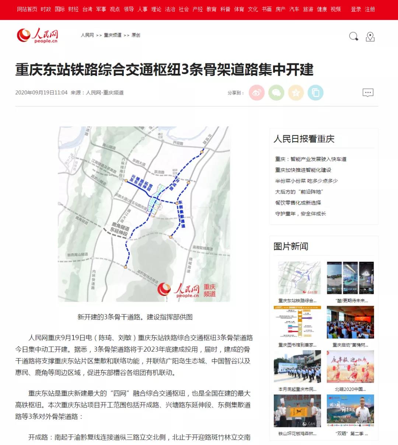Open the 房产 channel
The height and width of the screenshot is (445, 398).
[x=281, y=9]
